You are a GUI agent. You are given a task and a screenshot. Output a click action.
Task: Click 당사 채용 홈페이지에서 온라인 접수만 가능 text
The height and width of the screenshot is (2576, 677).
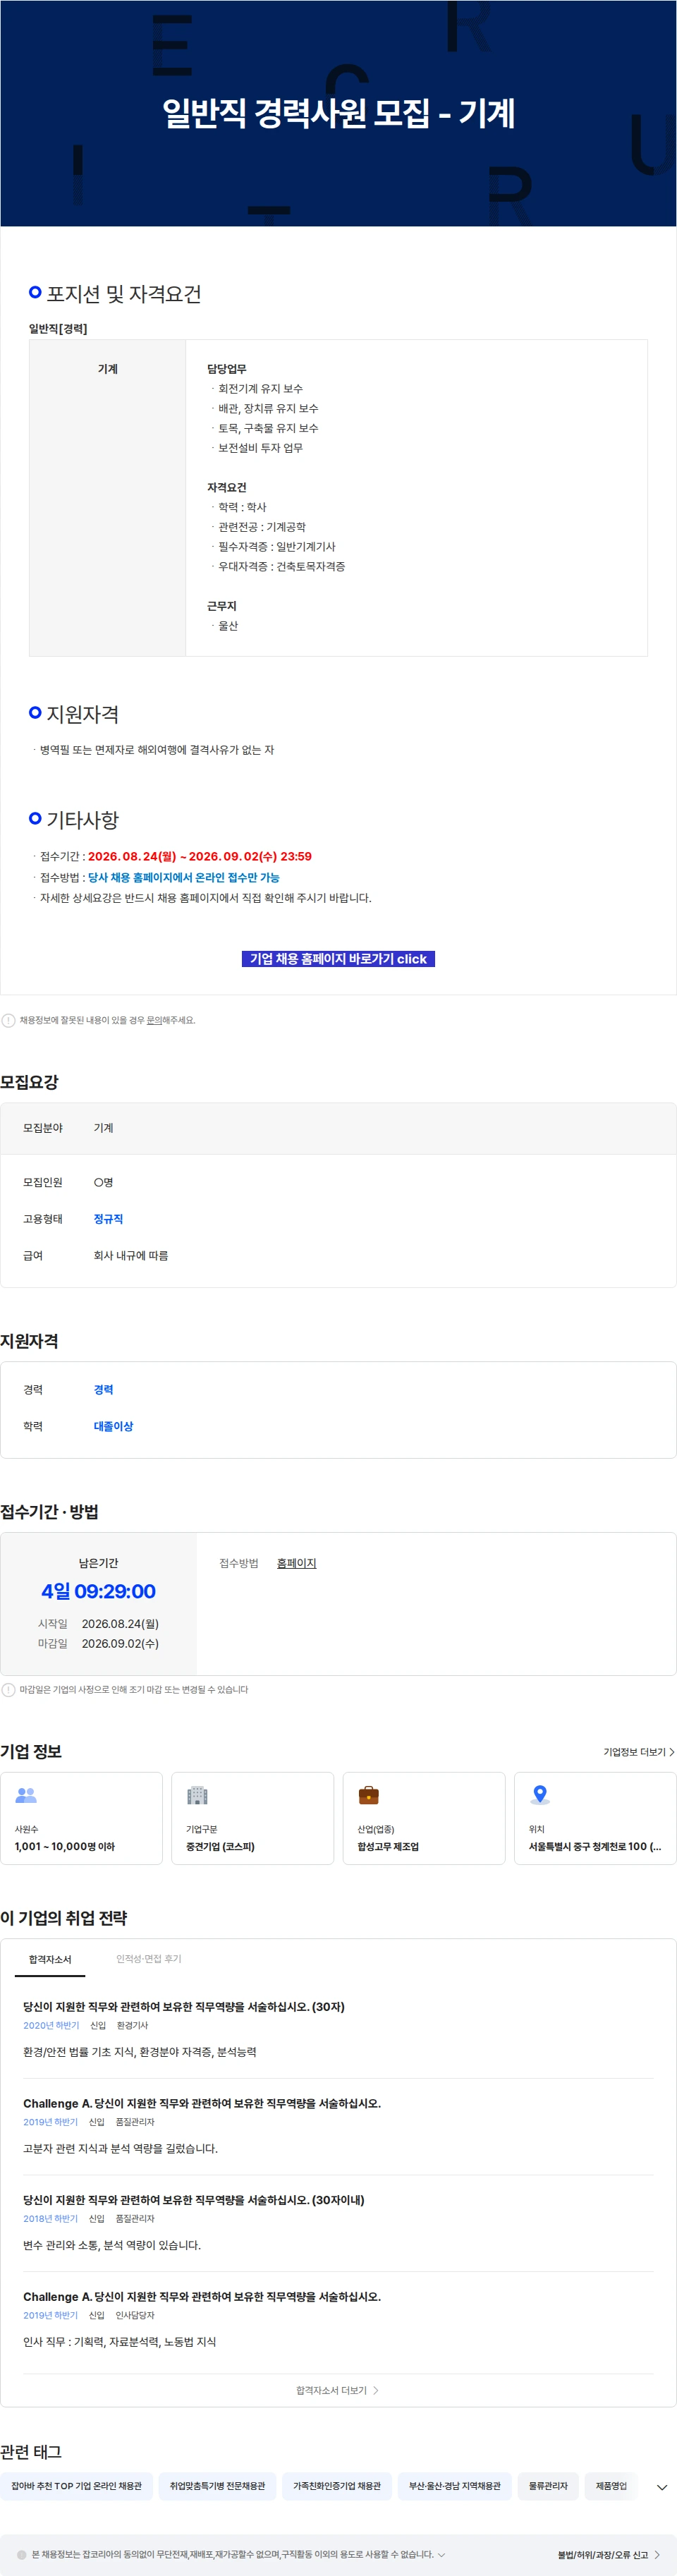pos(184,877)
